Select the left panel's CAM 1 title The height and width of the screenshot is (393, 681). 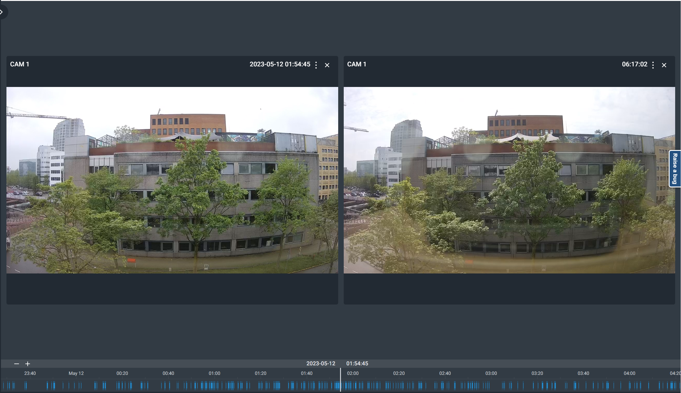[x=20, y=64]
